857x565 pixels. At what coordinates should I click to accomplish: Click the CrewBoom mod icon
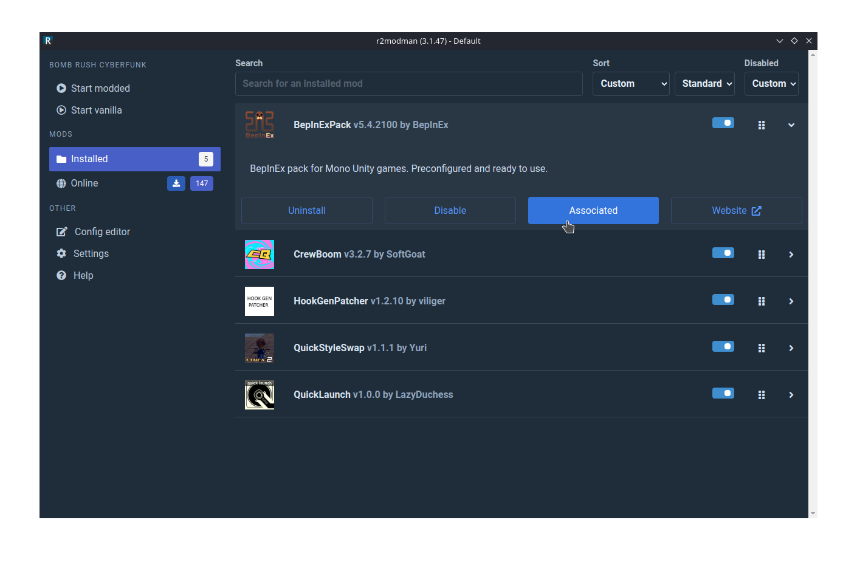click(260, 255)
